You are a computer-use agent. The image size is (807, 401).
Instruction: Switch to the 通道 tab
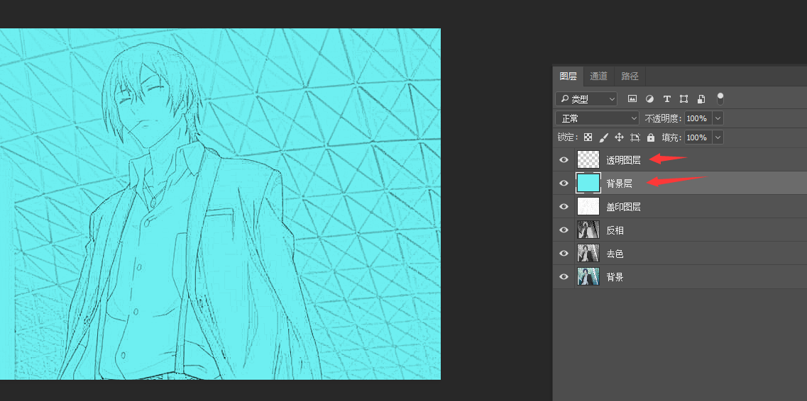tap(598, 76)
